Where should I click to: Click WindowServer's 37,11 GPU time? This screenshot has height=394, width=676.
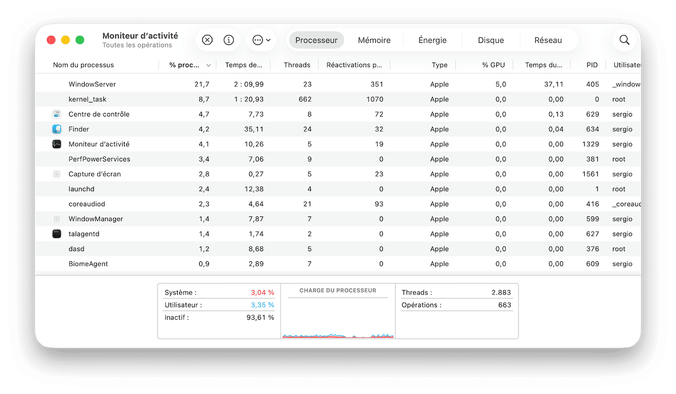553,84
